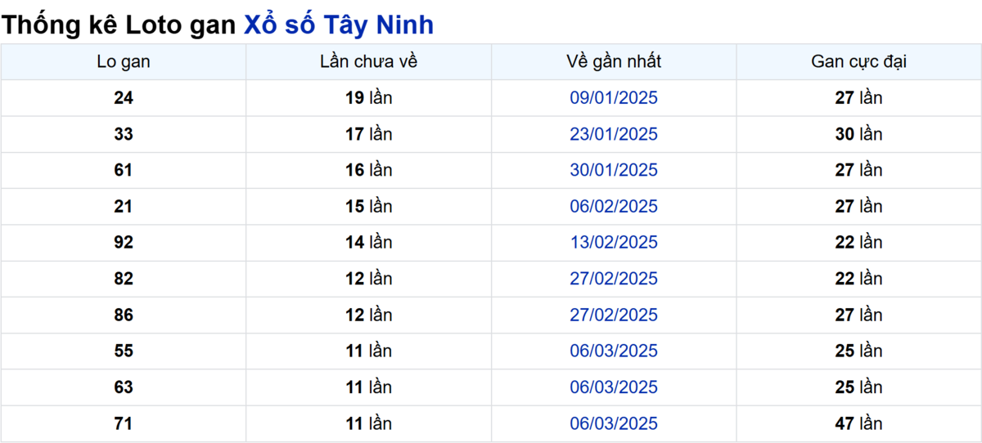The width and height of the screenshot is (982, 443).
Task: Click the Gan cực đại column header
Action: 858,62
